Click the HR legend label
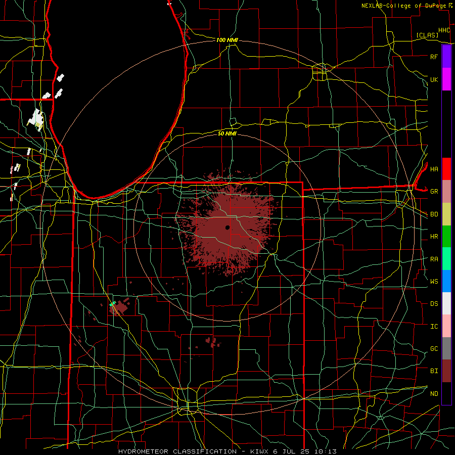The width and height of the screenshot is (455, 455). tap(434, 237)
